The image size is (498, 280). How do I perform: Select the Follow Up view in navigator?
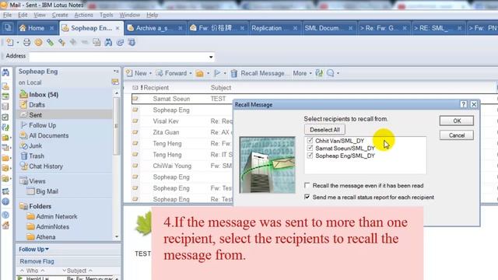click(x=42, y=125)
